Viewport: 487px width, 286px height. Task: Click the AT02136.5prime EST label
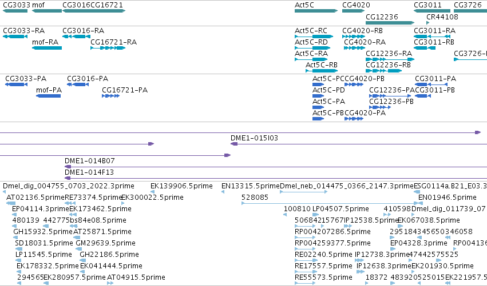tap(35, 198)
